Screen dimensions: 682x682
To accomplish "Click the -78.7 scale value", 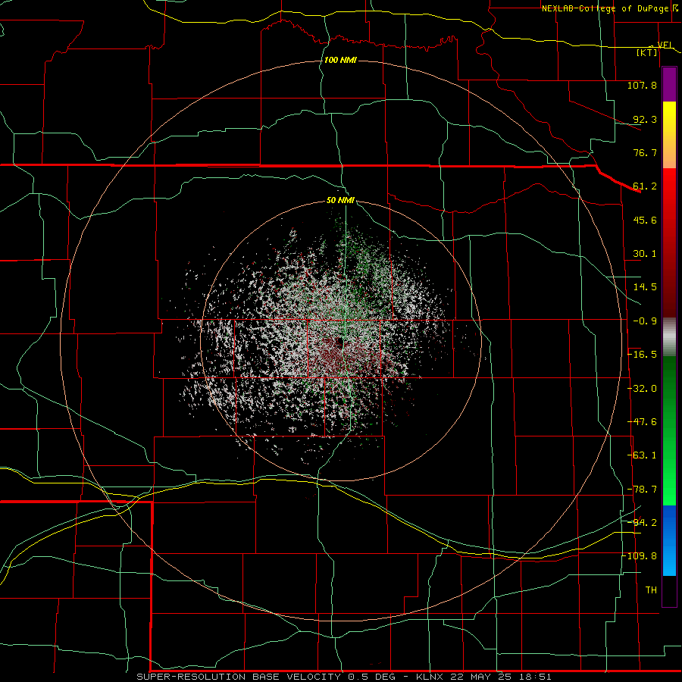I will 642,490.
